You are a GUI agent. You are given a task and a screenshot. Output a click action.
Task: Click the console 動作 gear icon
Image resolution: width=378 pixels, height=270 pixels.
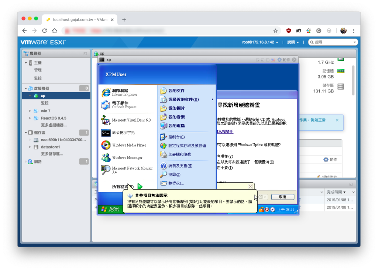pos(279,60)
